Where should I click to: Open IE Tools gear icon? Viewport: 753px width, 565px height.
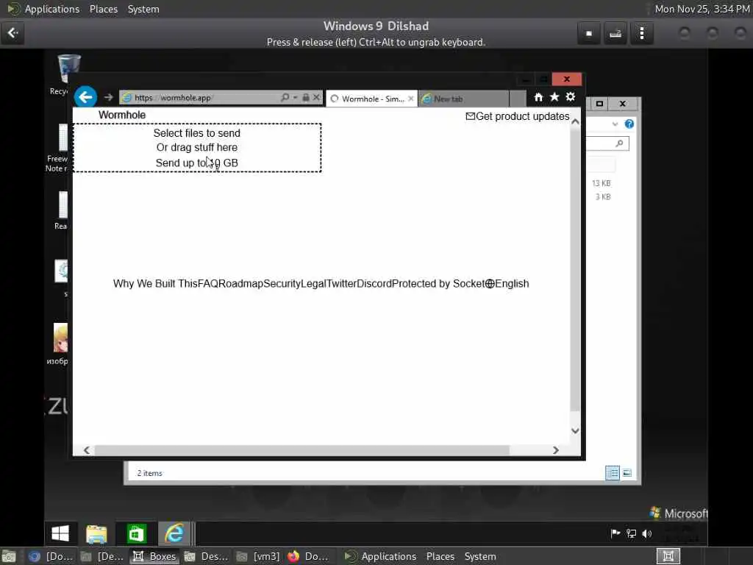570,97
